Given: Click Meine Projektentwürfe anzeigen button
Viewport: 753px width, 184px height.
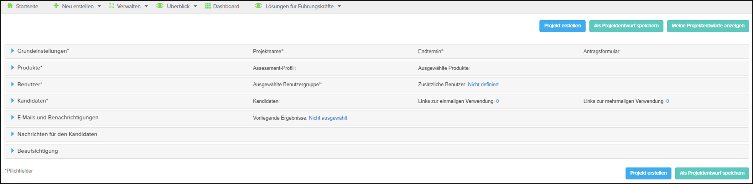Looking at the screenshot, I should click(x=708, y=26).
